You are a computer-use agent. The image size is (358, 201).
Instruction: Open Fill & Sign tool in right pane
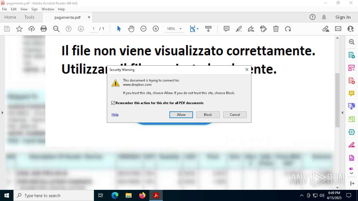(x=352, y=145)
